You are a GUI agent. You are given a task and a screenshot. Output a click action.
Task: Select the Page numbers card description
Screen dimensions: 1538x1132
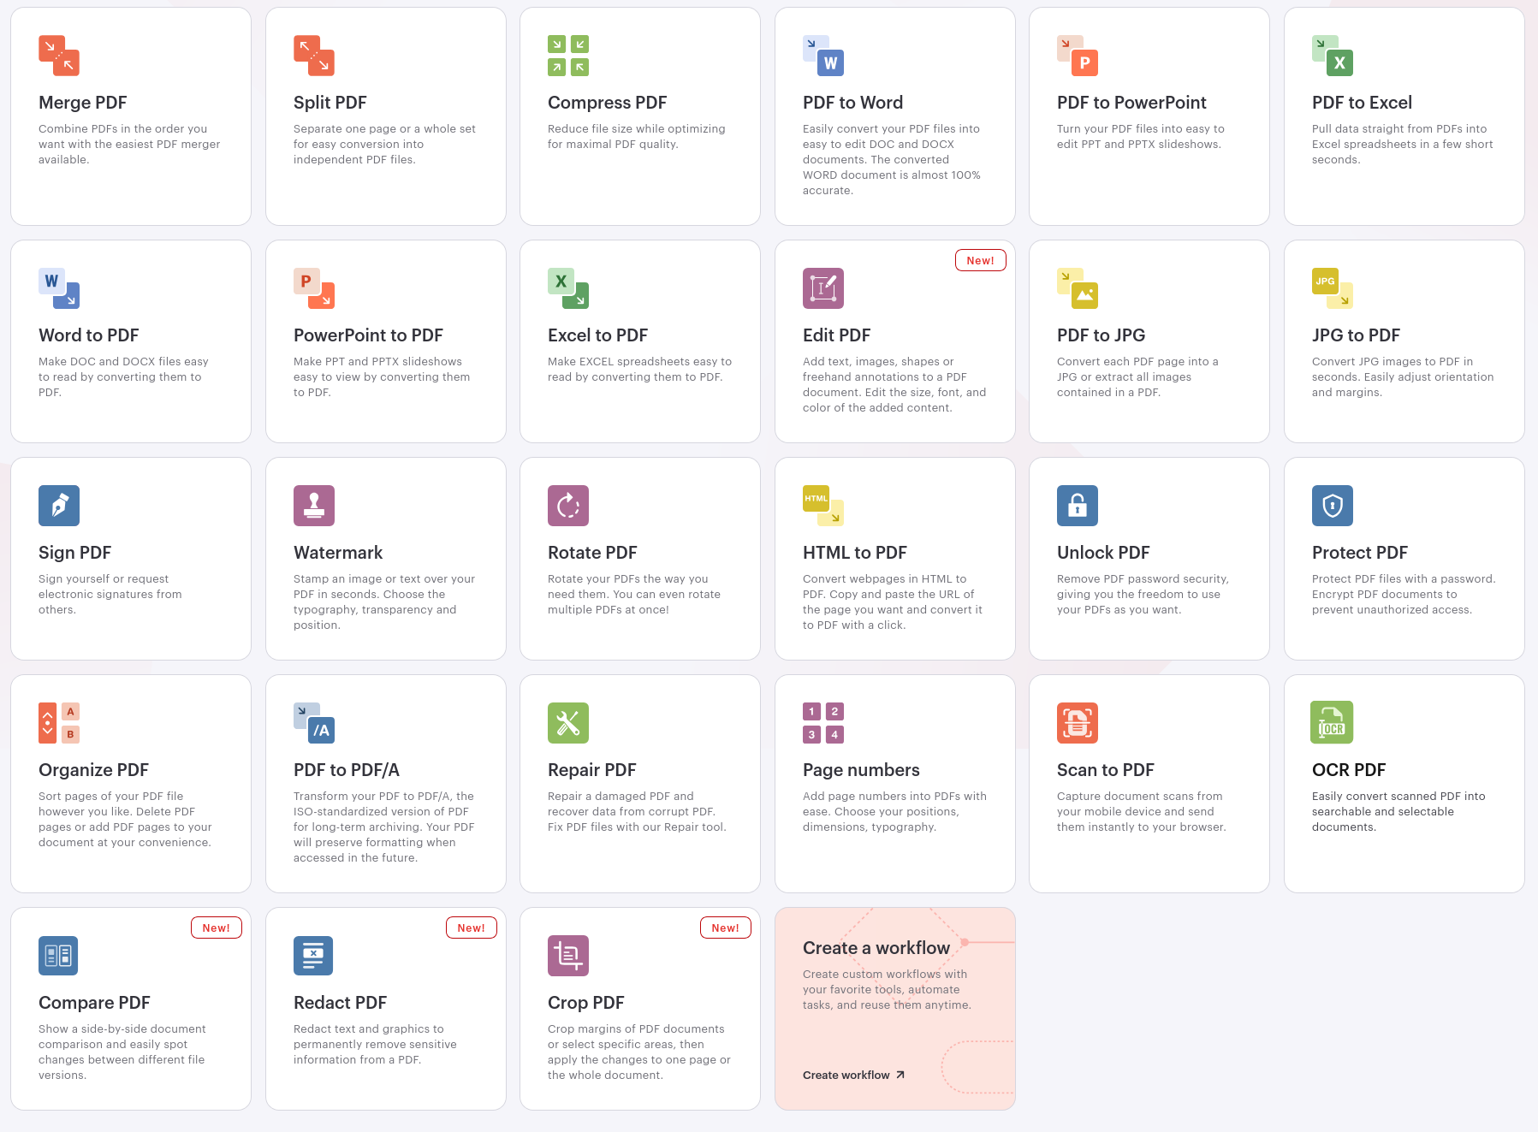click(x=894, y=811)
